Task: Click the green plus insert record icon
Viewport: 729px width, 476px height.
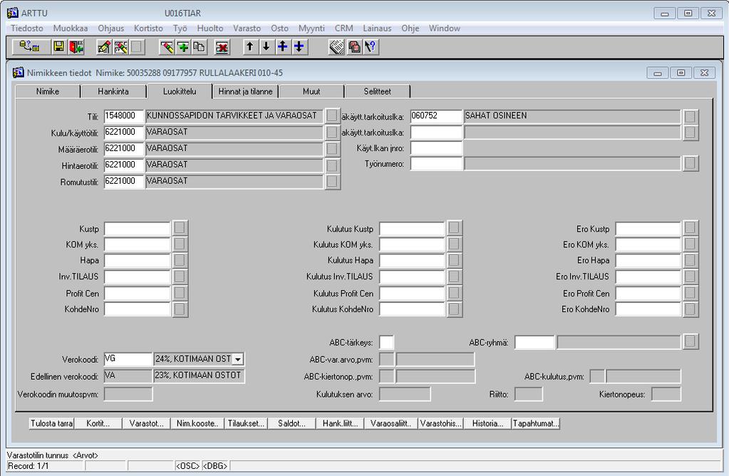Action: [x=183, y=47]
